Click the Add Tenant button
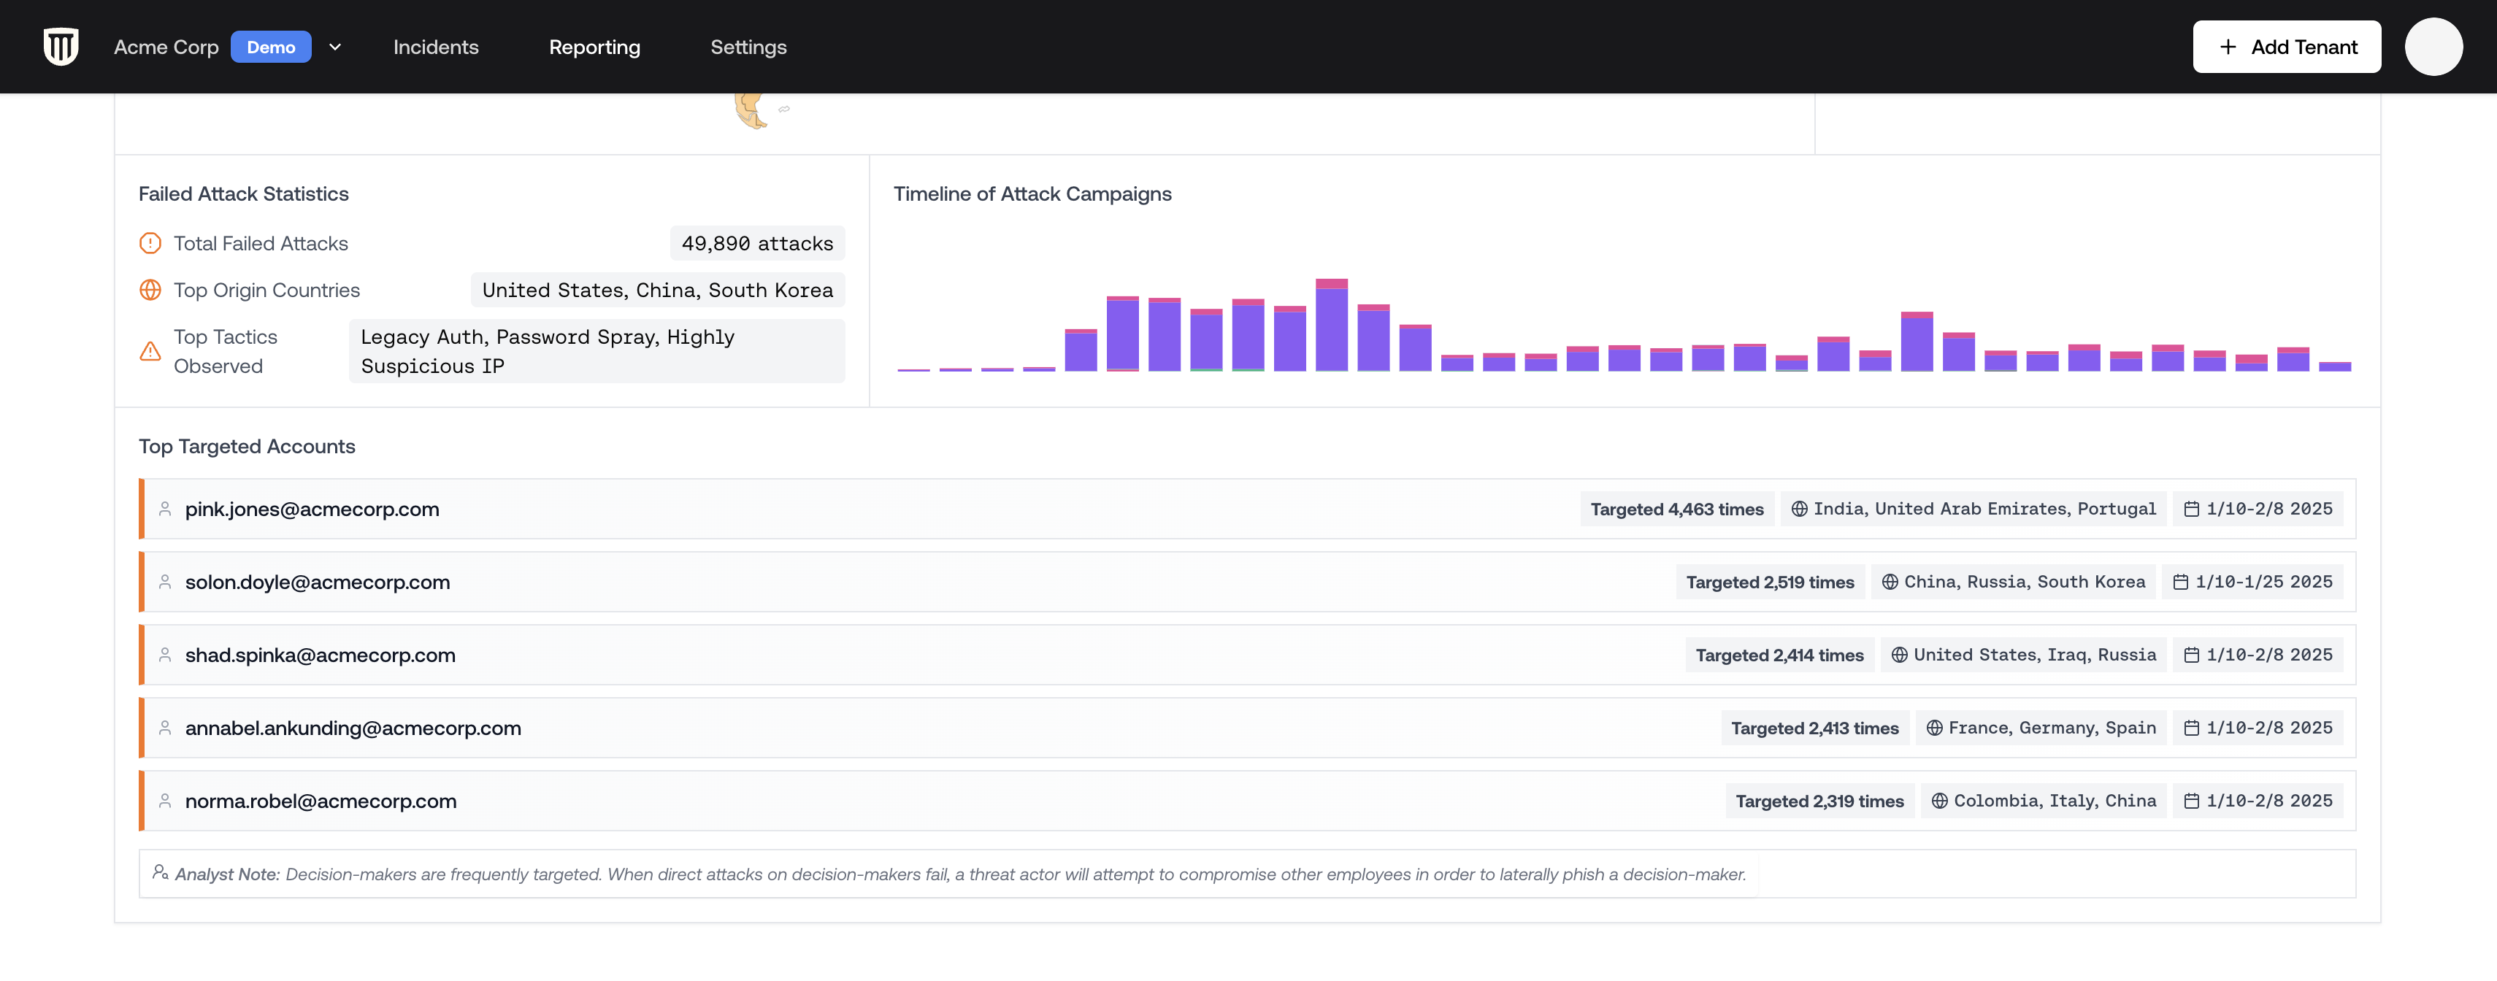Viewport: 2497px width, 981px height. tap(2287, 47)
